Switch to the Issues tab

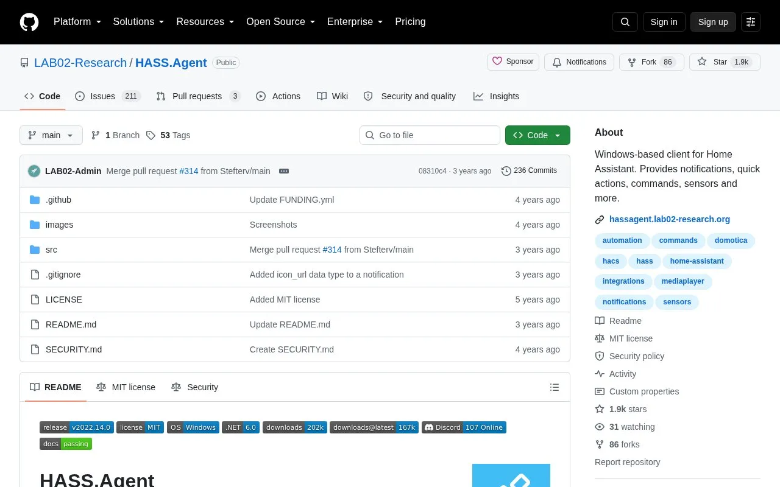[108, 96]
